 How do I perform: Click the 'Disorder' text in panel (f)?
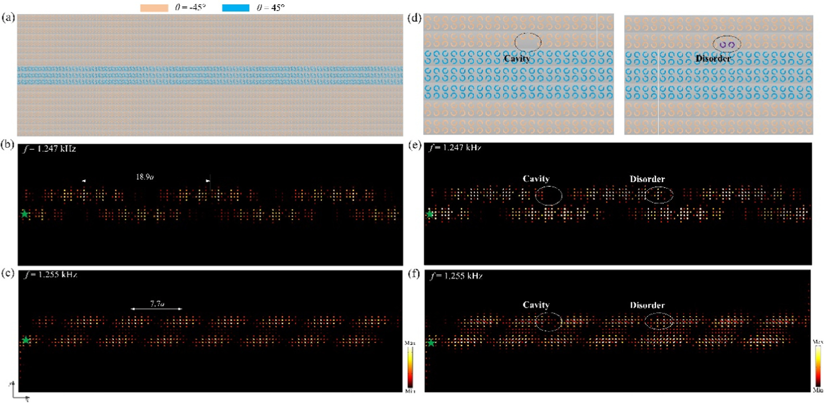pyautogui.click(x=648, y=305)
